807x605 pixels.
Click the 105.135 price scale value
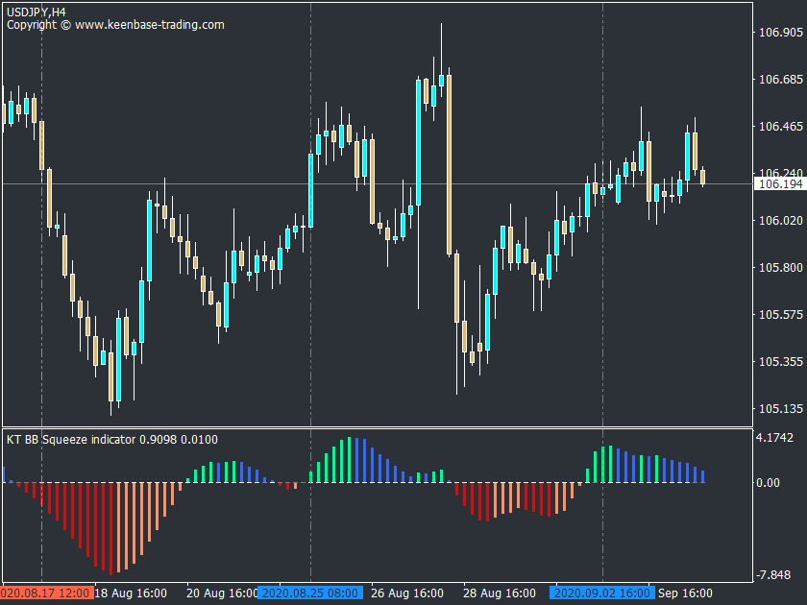781,409
